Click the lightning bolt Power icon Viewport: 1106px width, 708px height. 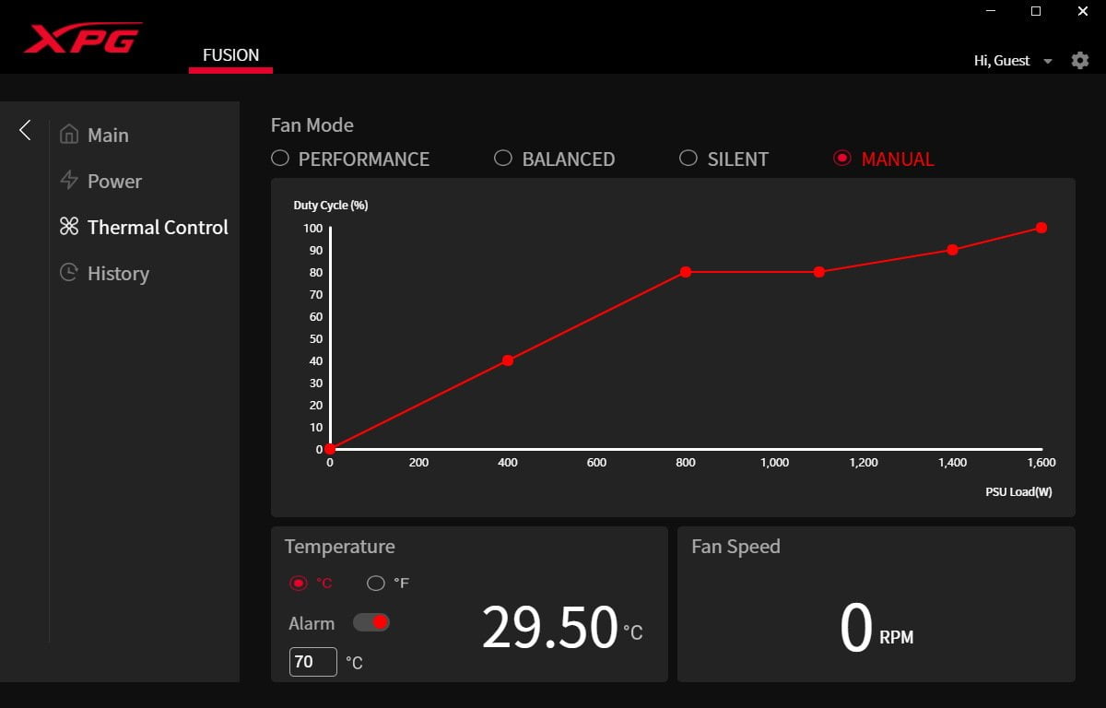[x=68, y=181]
